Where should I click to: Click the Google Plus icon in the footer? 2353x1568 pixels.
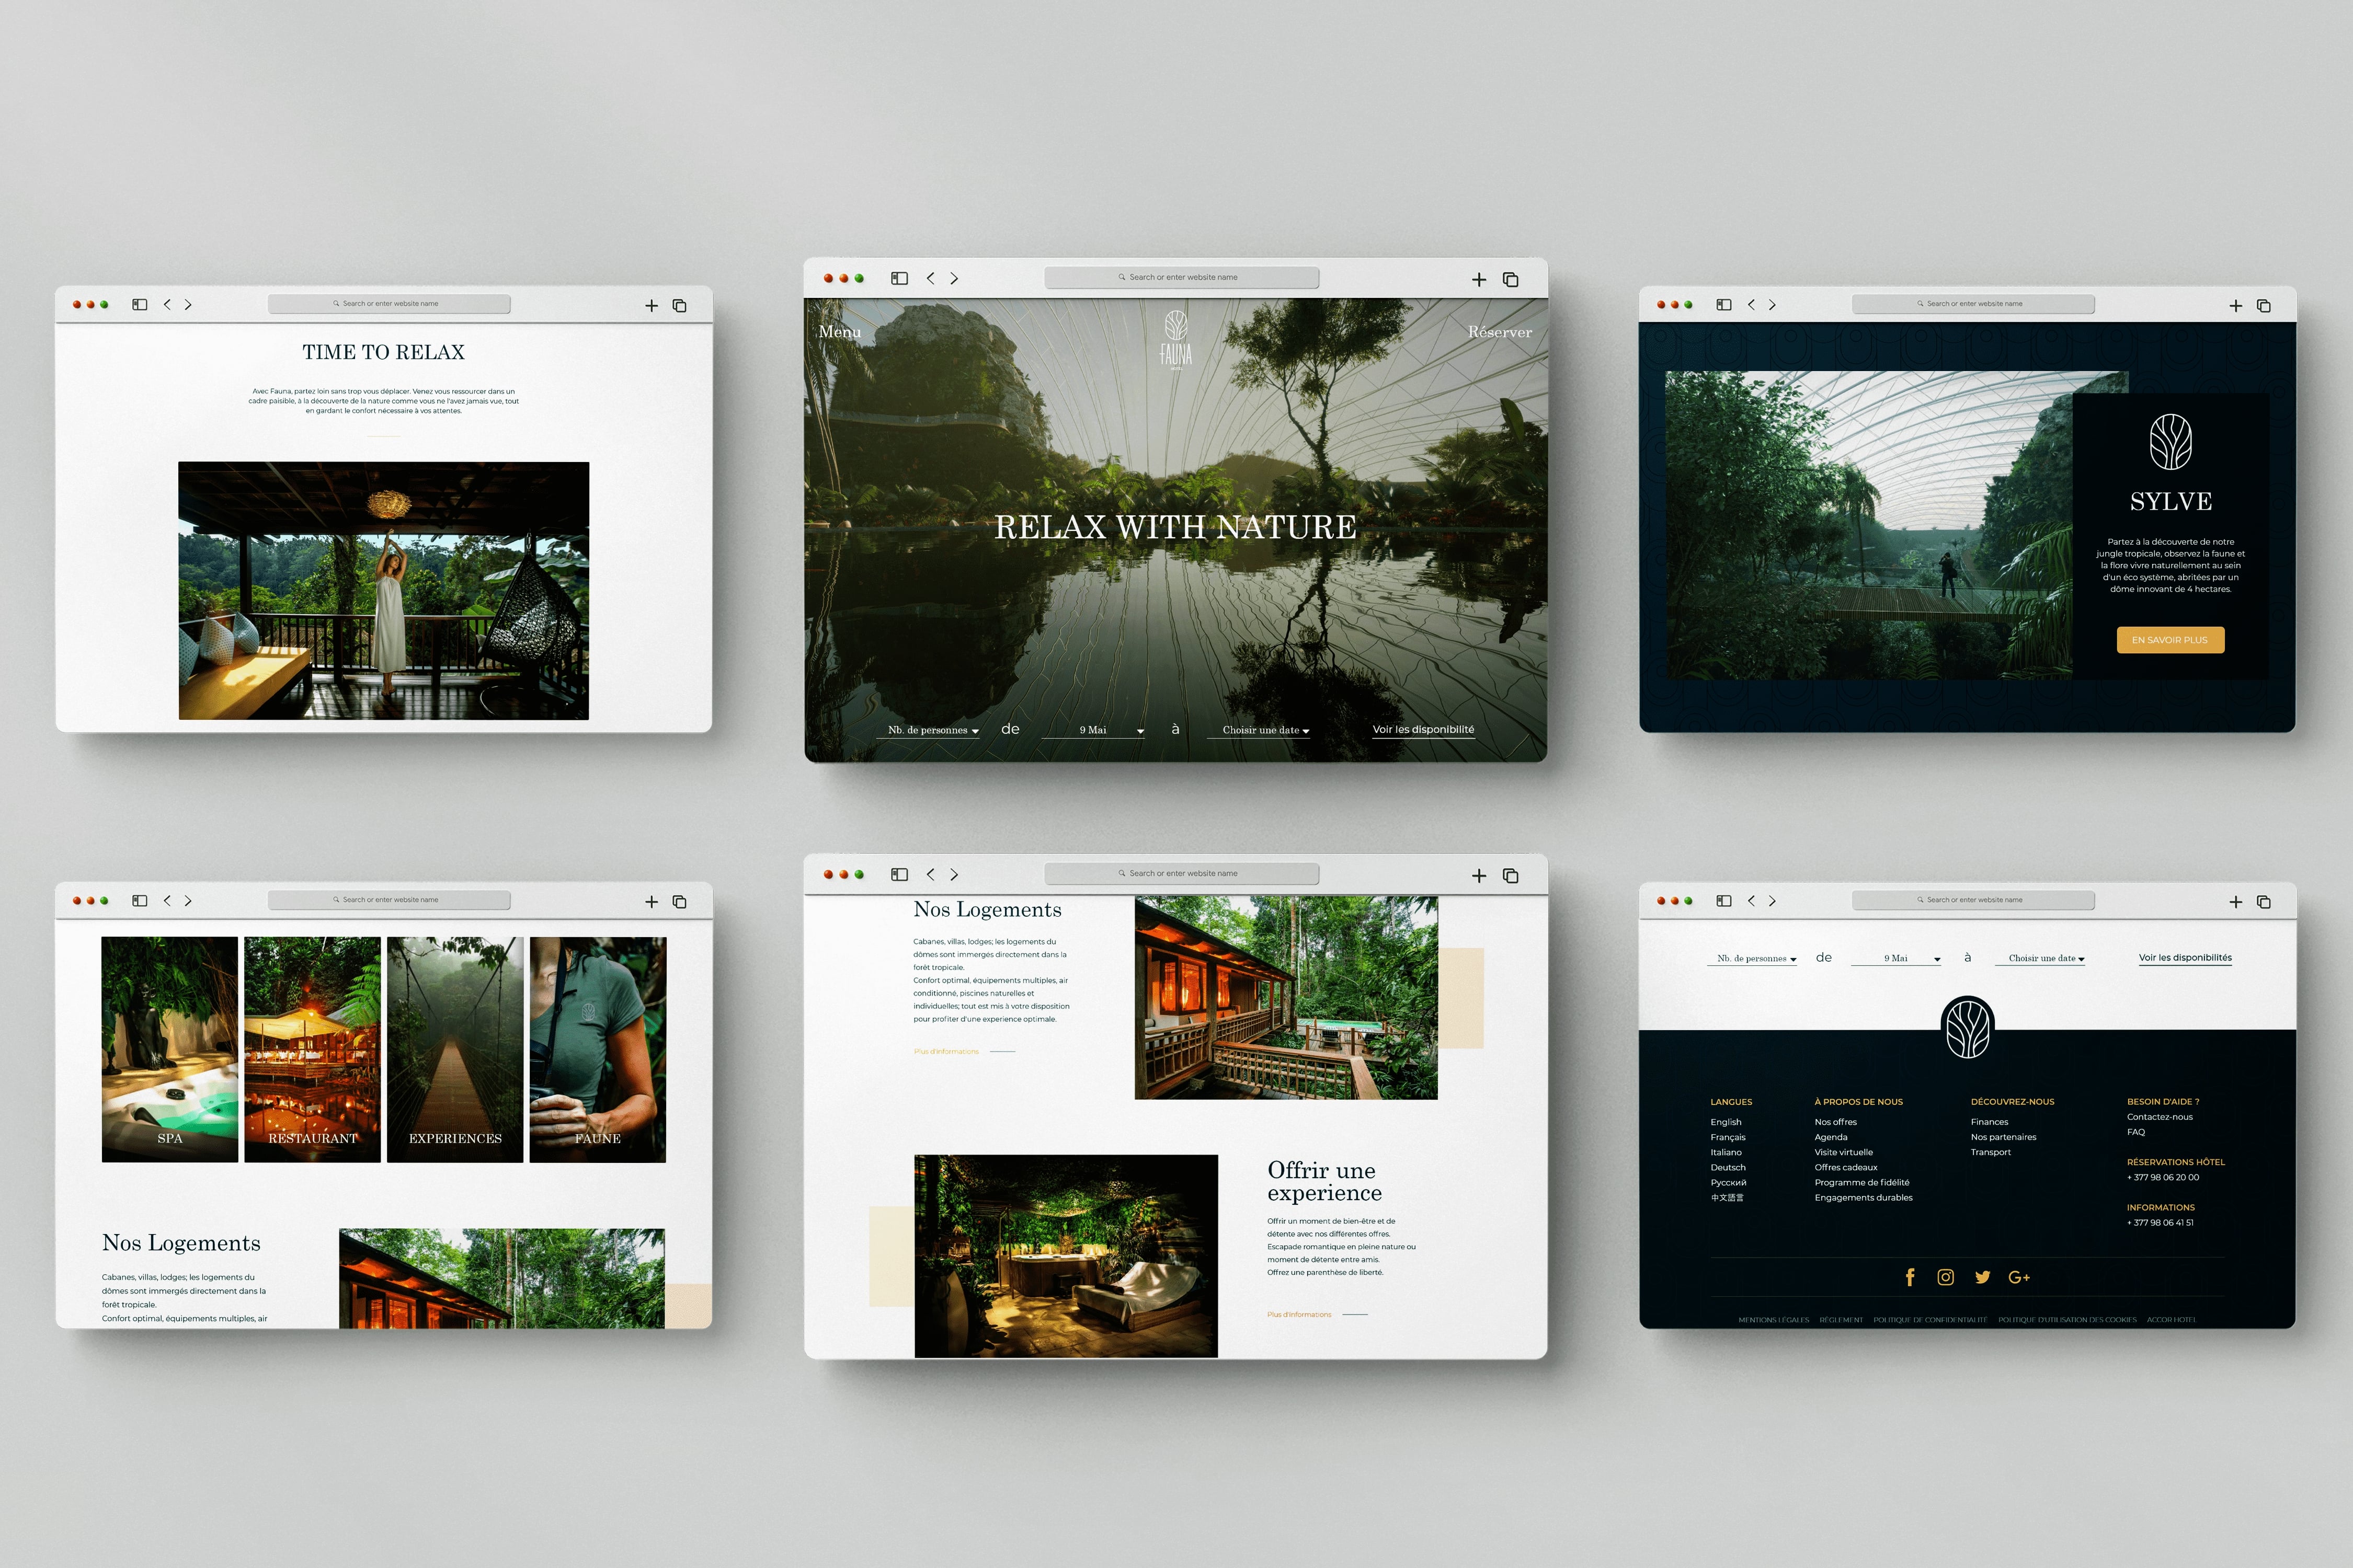point(2019,1277)
